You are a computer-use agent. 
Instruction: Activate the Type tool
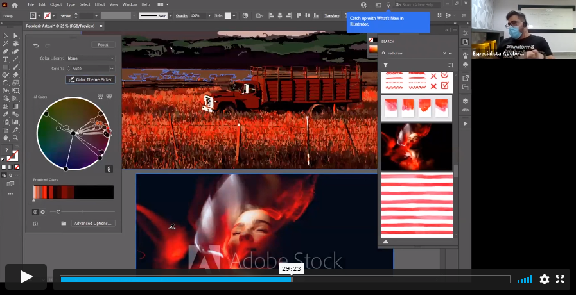pos(6,60)
